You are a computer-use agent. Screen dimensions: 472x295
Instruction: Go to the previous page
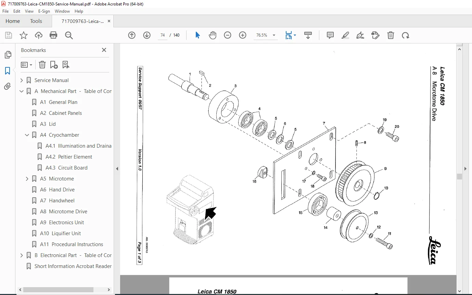click(132, 35)
